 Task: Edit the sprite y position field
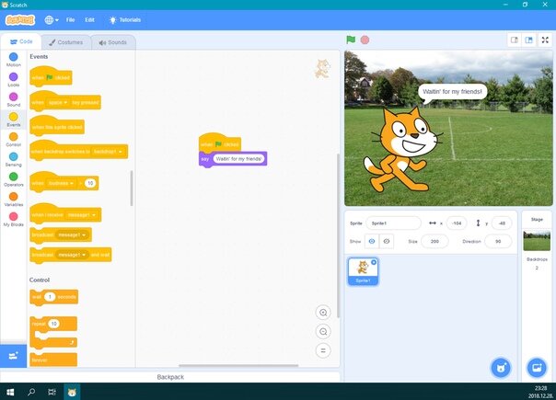coord(502,223)
